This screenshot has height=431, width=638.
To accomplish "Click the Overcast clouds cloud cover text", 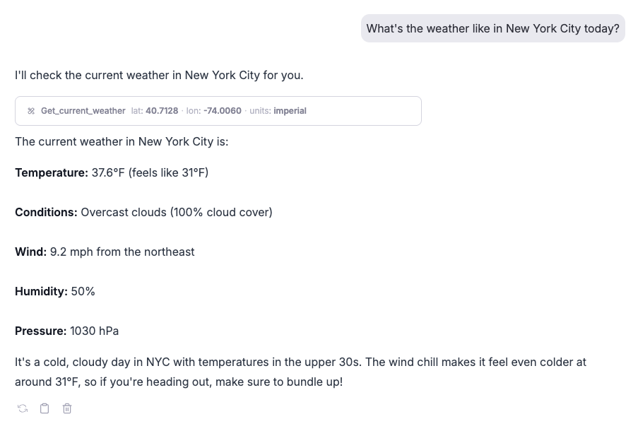I will click(176, 212).
